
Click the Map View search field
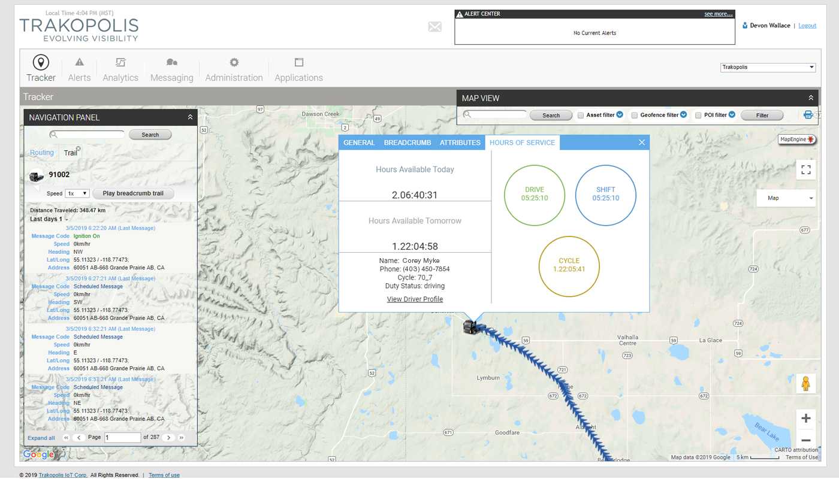coord(494,114)
